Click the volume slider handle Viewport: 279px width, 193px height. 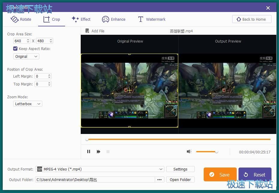click(216, 152)
